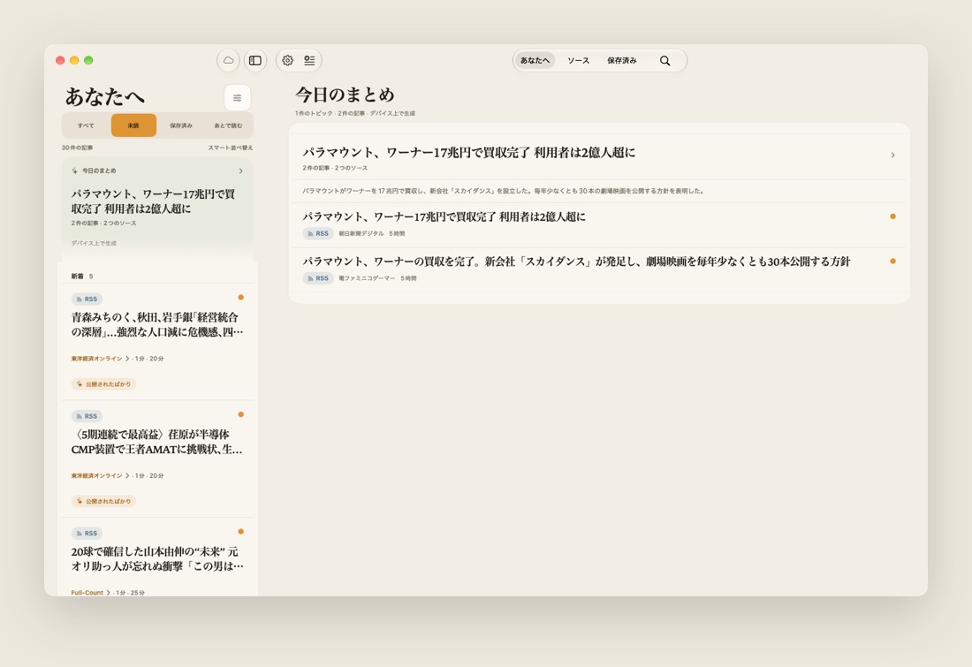Click summary text パラマウントがワーナーを17兆円で買収し
This screenshot has height=667, width=972.
(504, 191)
